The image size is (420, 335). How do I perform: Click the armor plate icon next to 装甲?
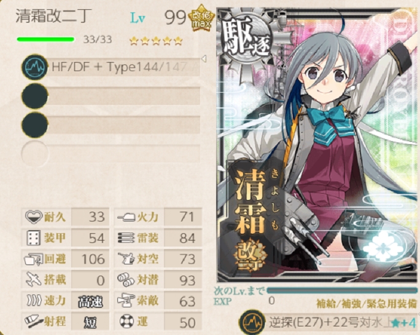tap(34, 237)
